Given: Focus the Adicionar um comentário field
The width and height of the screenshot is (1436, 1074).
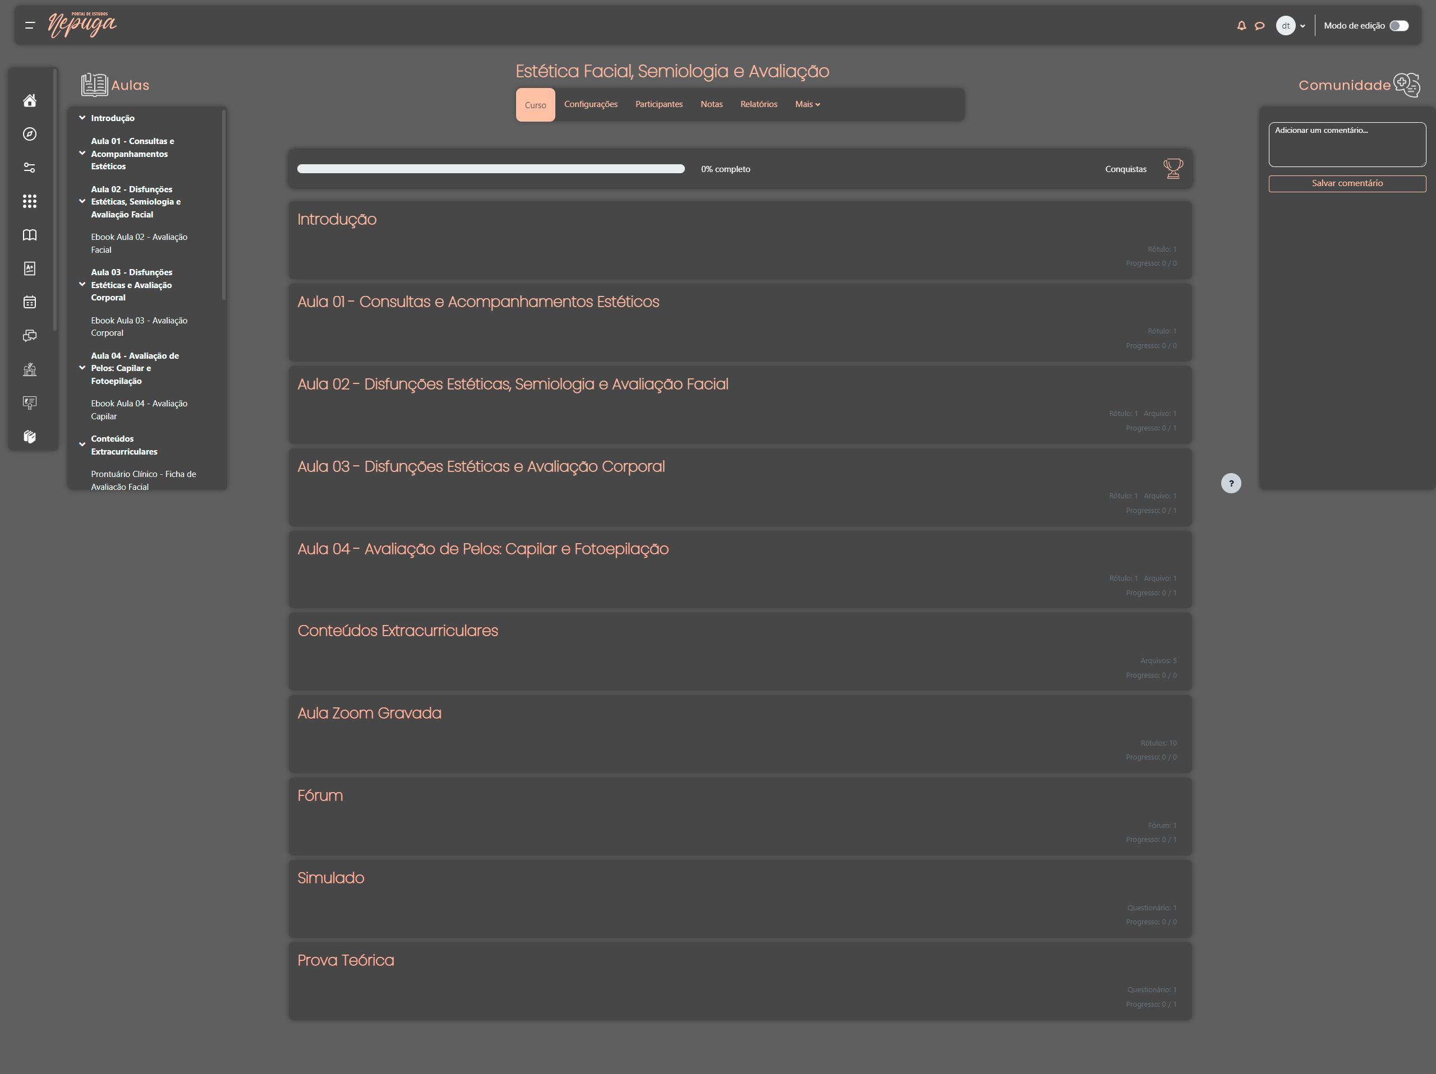Looking at the screenshot, I should (1347, 145).
